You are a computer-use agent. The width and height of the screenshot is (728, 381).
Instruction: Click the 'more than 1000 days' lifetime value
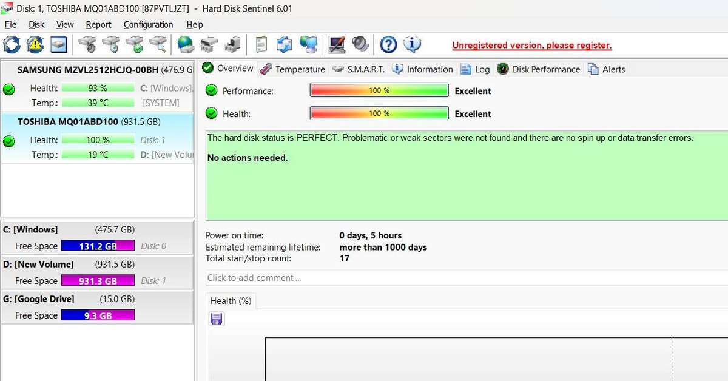[x=383, y=247]
